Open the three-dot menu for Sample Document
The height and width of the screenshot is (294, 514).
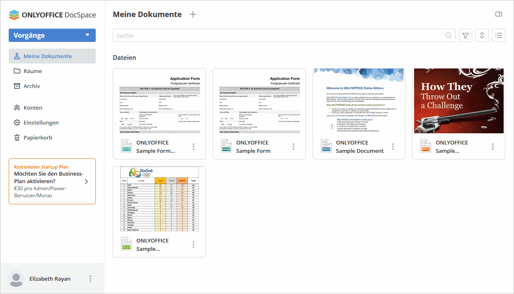(x=393, y=147)
